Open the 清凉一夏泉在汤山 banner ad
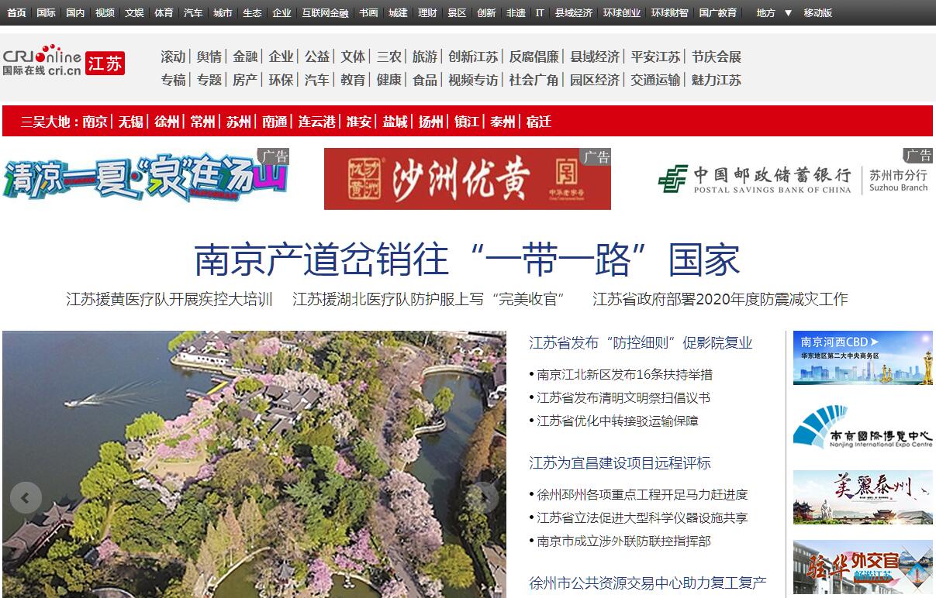Screen dimensions: 936x598 pos(146,179)
